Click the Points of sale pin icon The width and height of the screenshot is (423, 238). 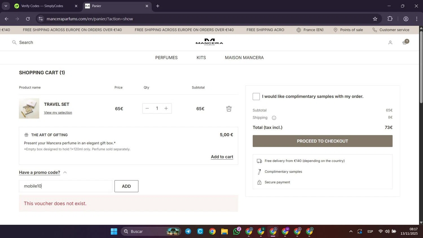[335, 30]
